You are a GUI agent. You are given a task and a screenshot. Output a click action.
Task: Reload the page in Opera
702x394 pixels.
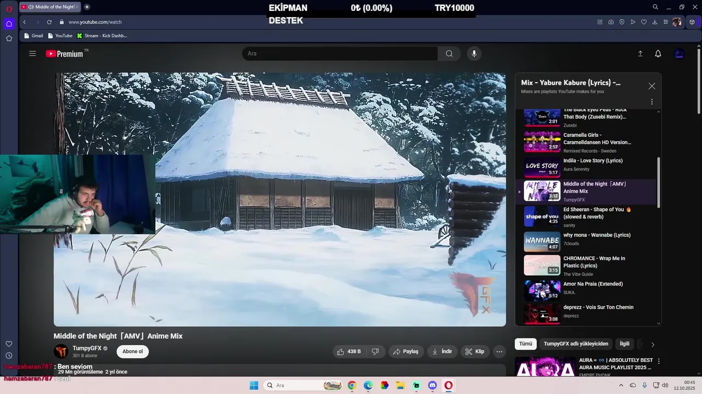point(49,22)
